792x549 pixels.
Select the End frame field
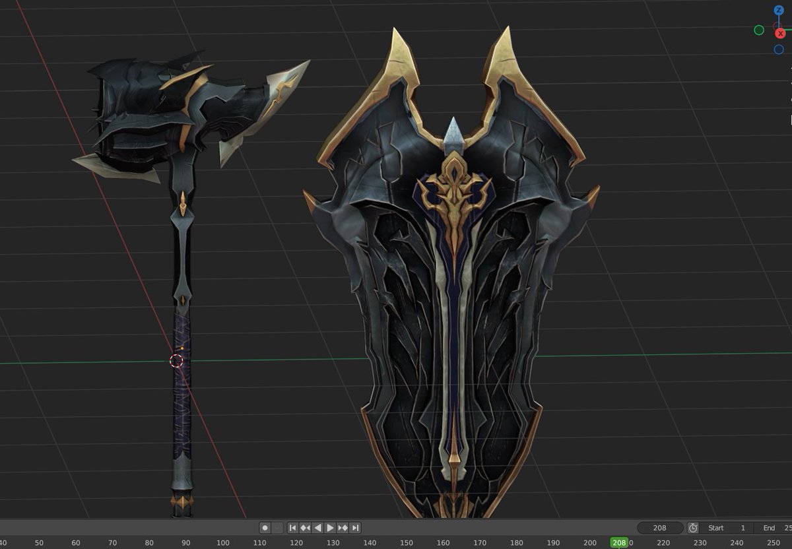click(x=774, y=528)
